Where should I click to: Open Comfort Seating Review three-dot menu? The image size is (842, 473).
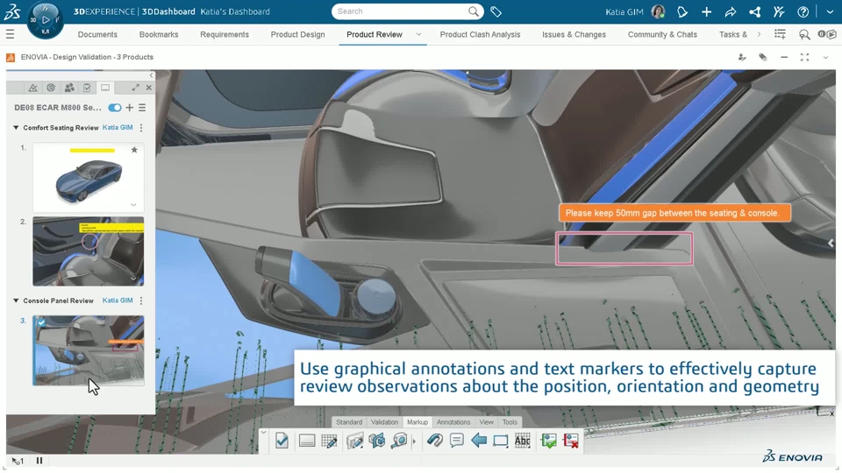pos(141,128)
